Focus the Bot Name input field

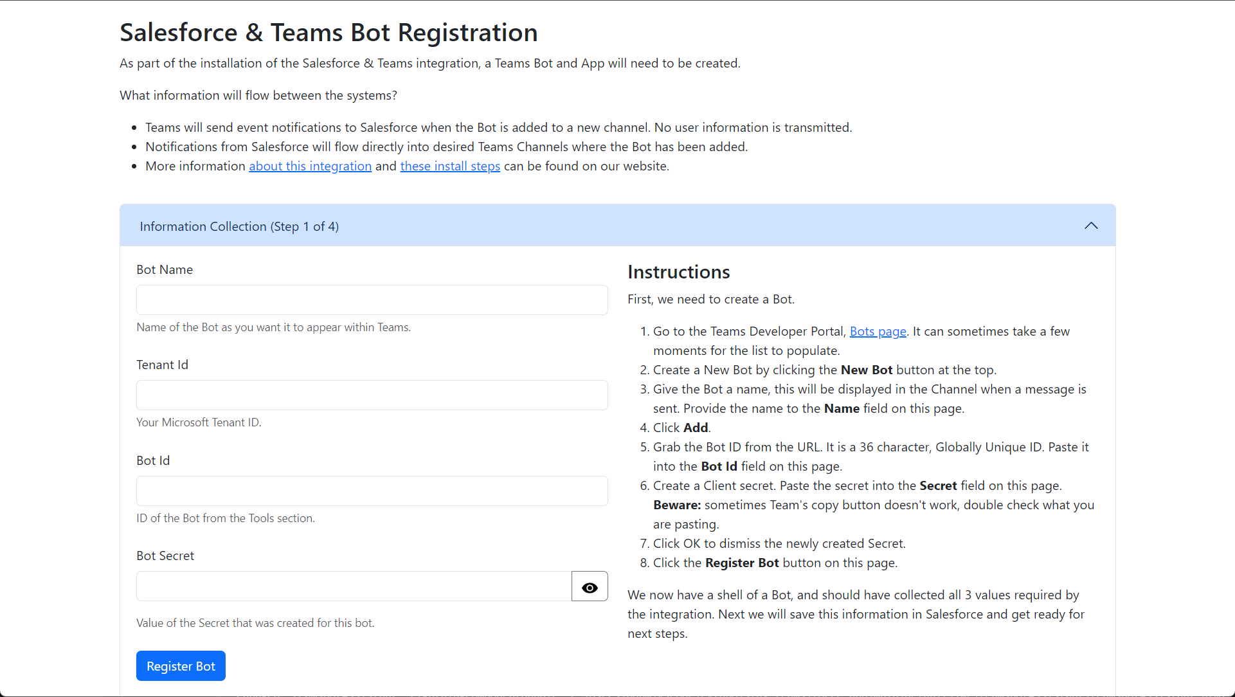(x=372, y=300)
